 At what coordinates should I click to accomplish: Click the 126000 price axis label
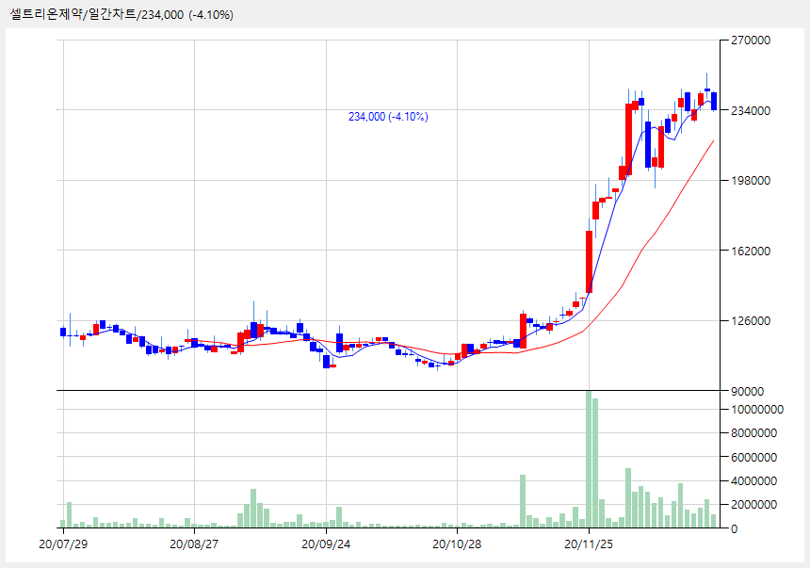click(751, 321)
